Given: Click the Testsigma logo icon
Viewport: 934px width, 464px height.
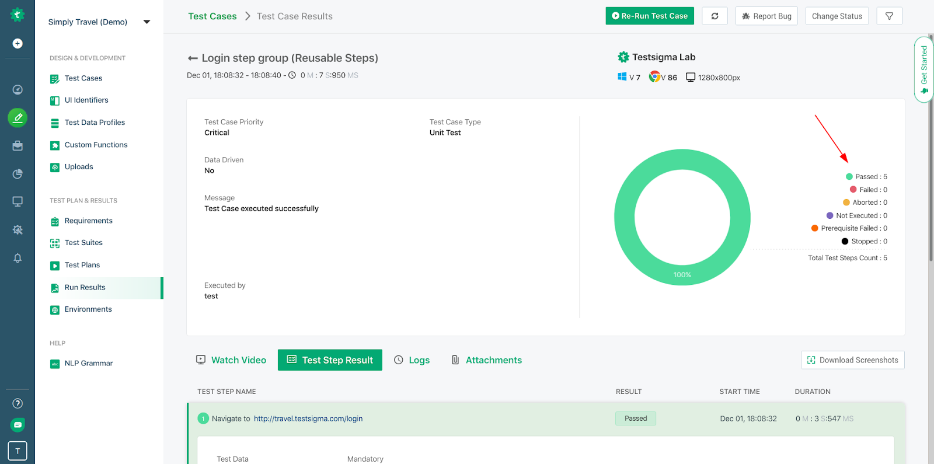Looking at the screenshot, I should tap(18, 15).
